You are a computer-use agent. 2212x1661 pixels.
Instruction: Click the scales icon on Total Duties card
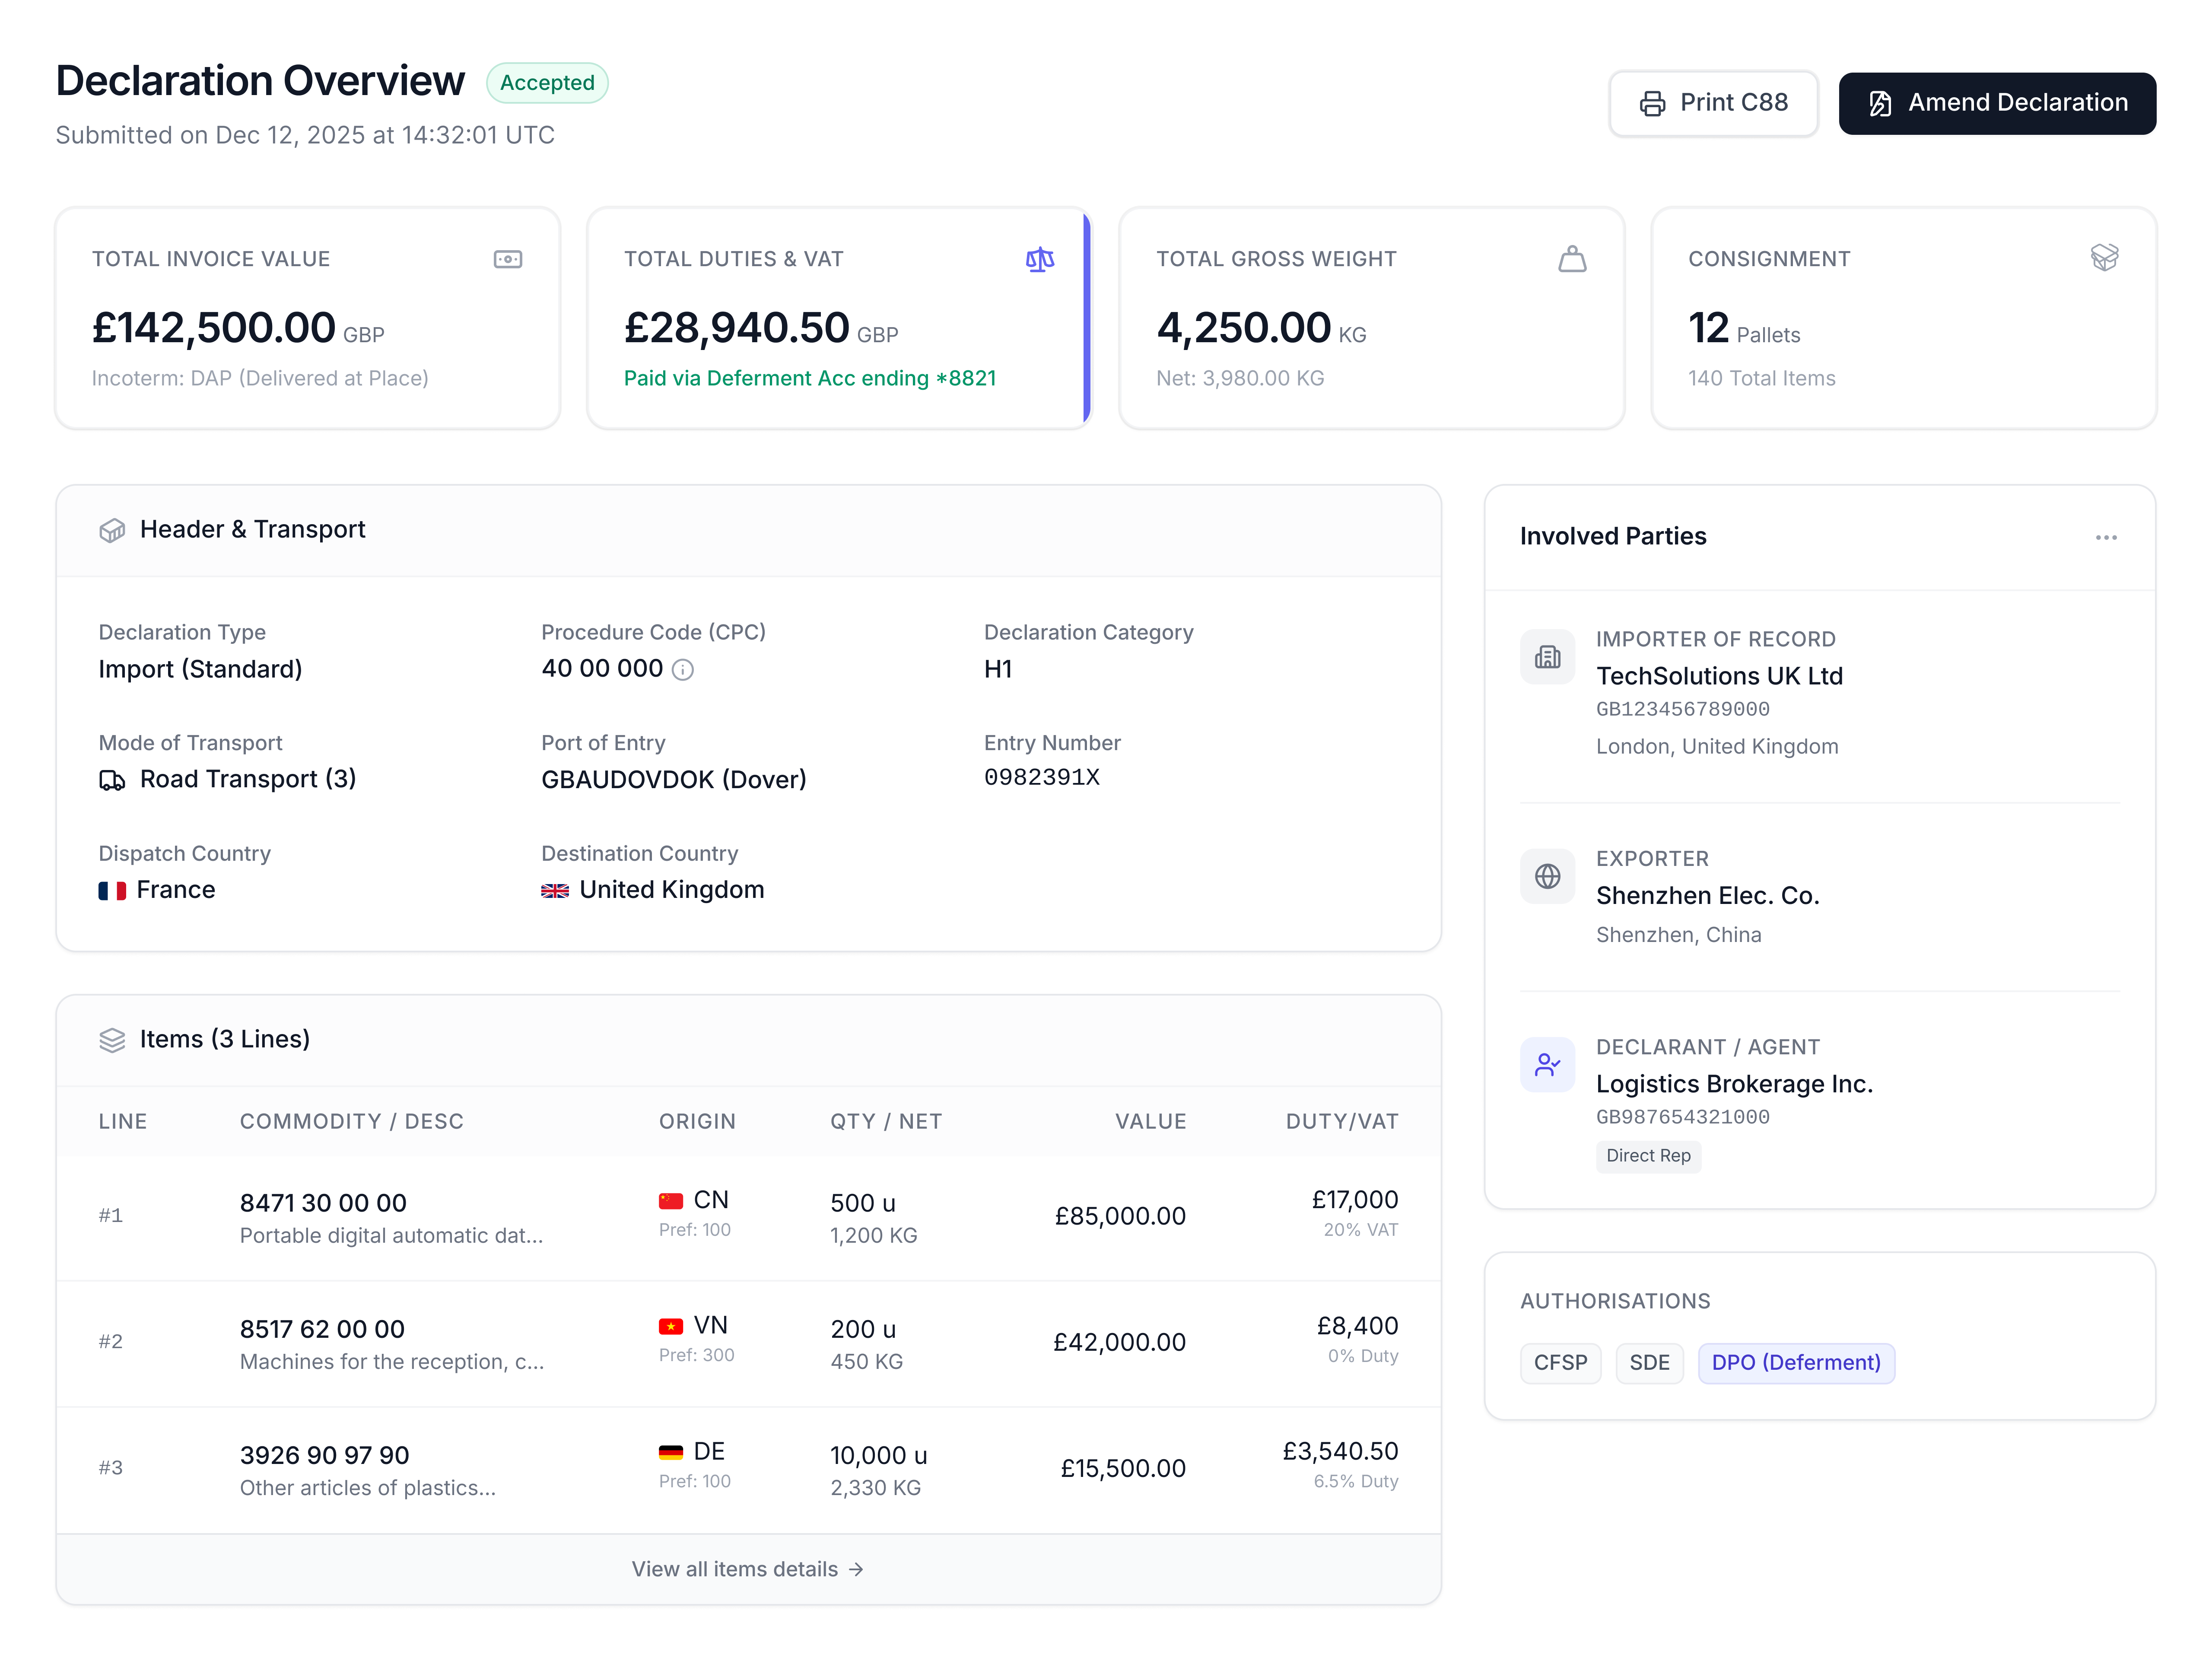(x=1040, y=259)
